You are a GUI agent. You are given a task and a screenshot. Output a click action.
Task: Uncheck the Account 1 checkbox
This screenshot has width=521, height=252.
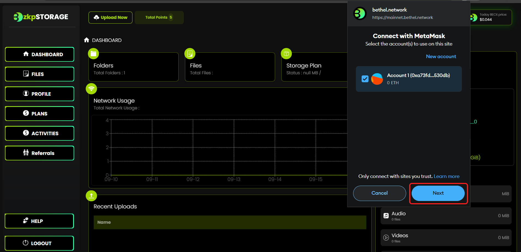point(365,79)
